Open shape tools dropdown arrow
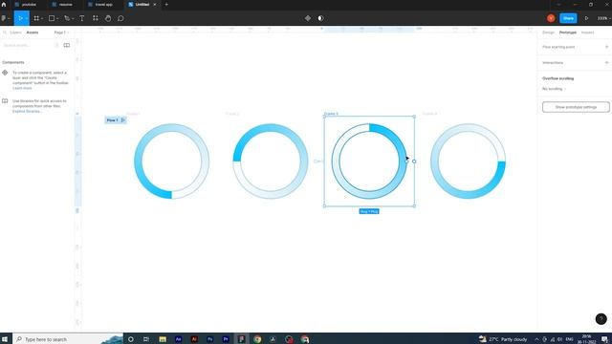612x344 pixels. (57, 18)
